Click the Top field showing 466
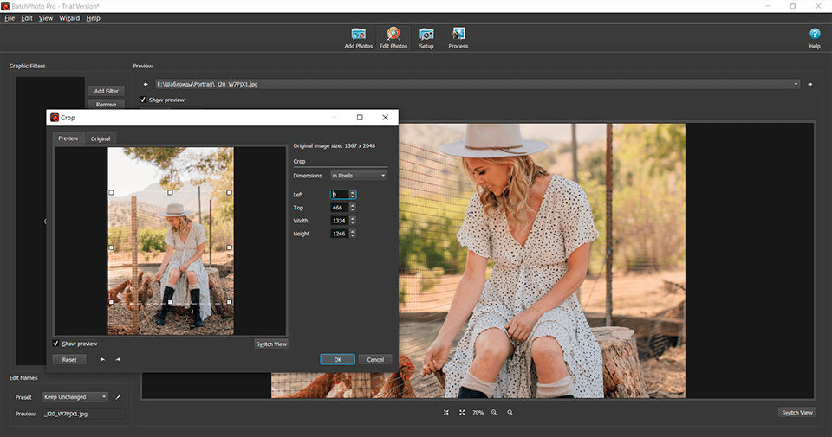832x437 pixels. pyautogui.click(x=340, y=208)
